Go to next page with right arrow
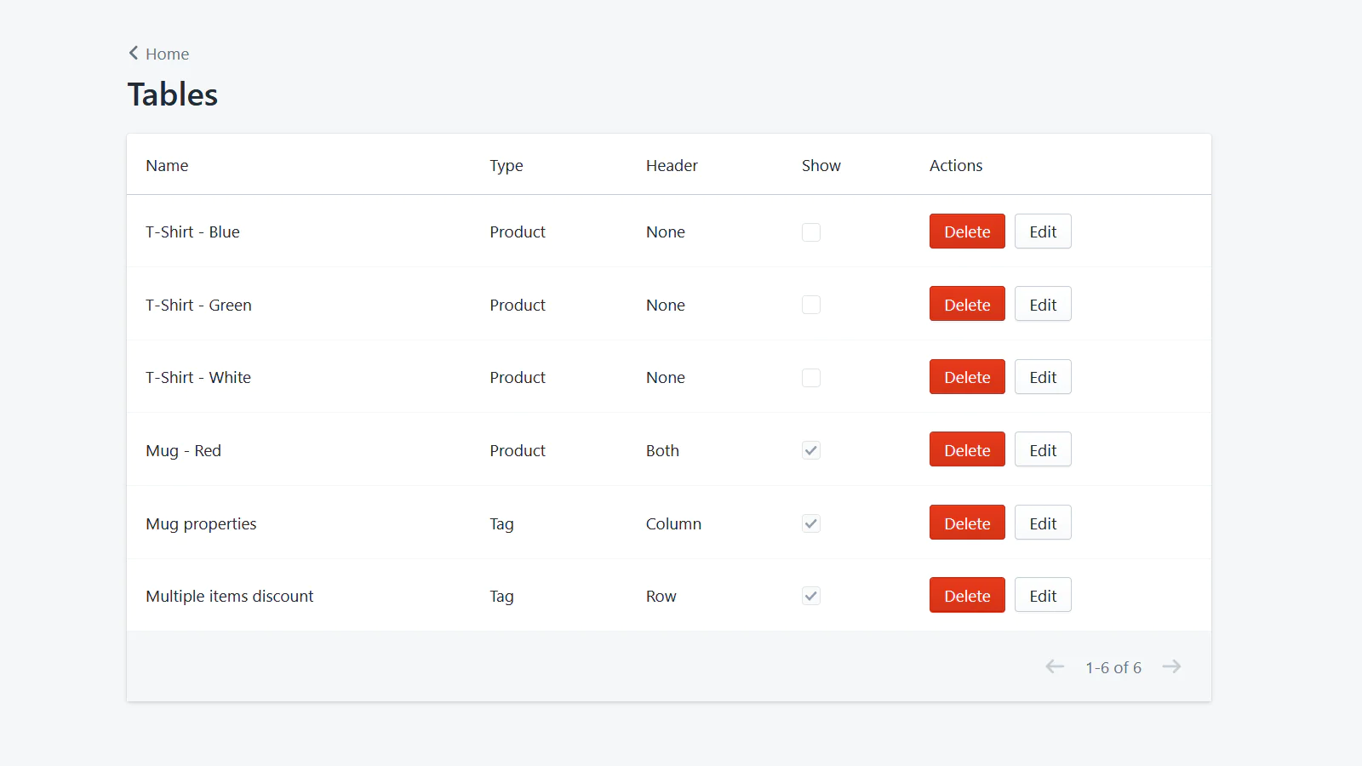The height and width of the screenshot is (766, 1362). 1171,666
